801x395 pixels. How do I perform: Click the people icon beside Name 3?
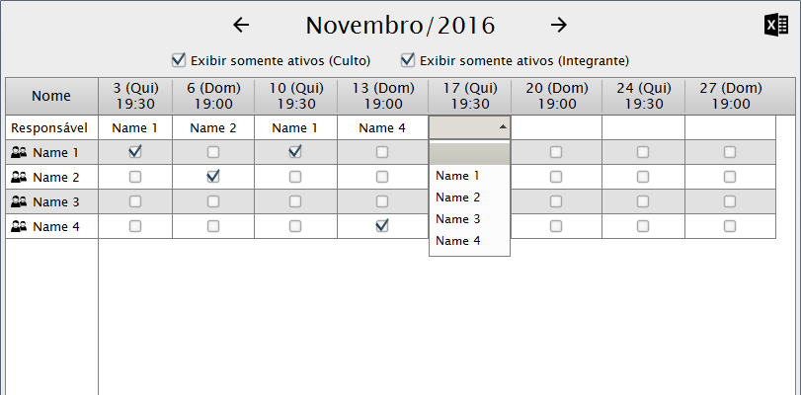[19, 202]
